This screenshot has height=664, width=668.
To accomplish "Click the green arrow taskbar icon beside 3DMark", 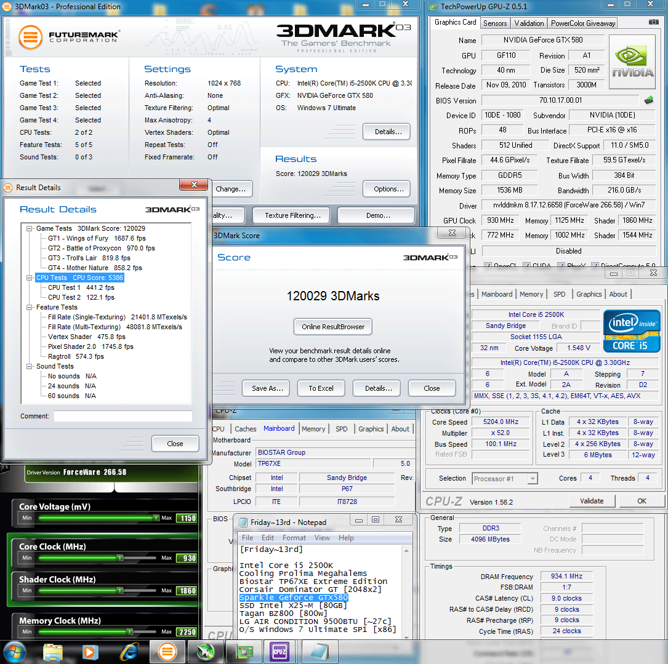I will (206, 652).
